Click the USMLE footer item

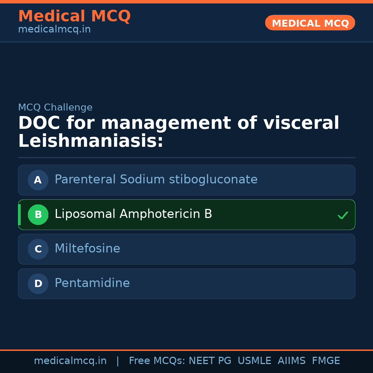pos(255,360)
